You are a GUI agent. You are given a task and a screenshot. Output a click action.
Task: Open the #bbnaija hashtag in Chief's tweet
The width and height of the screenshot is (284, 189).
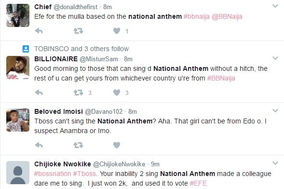coord(196,17)
